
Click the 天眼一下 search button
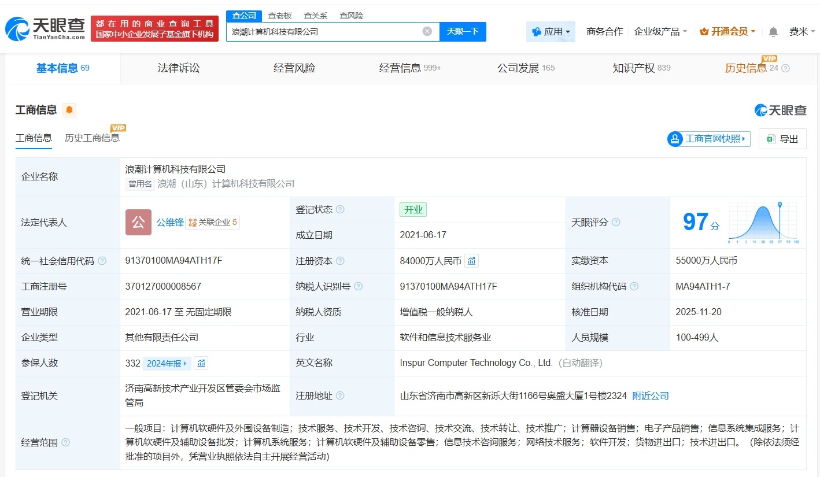pos(463,32)
